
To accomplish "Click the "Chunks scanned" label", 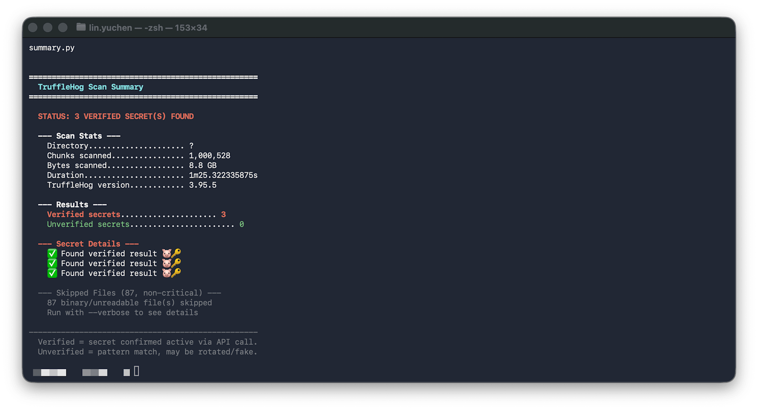I will (x=79, y=156).
